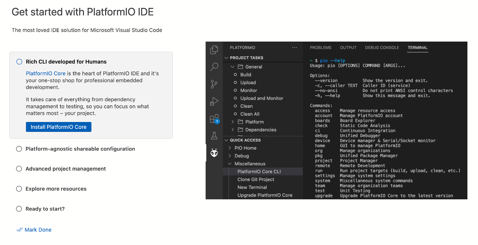Select the Platform-agnostic shareable configuration step circle
Viewport: 478px width, 245px height.
(19, 149)
